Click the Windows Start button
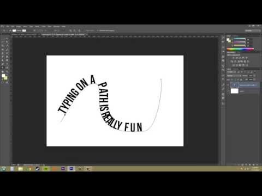The width and height of the screenshot is (262, 196). point(3,169)
